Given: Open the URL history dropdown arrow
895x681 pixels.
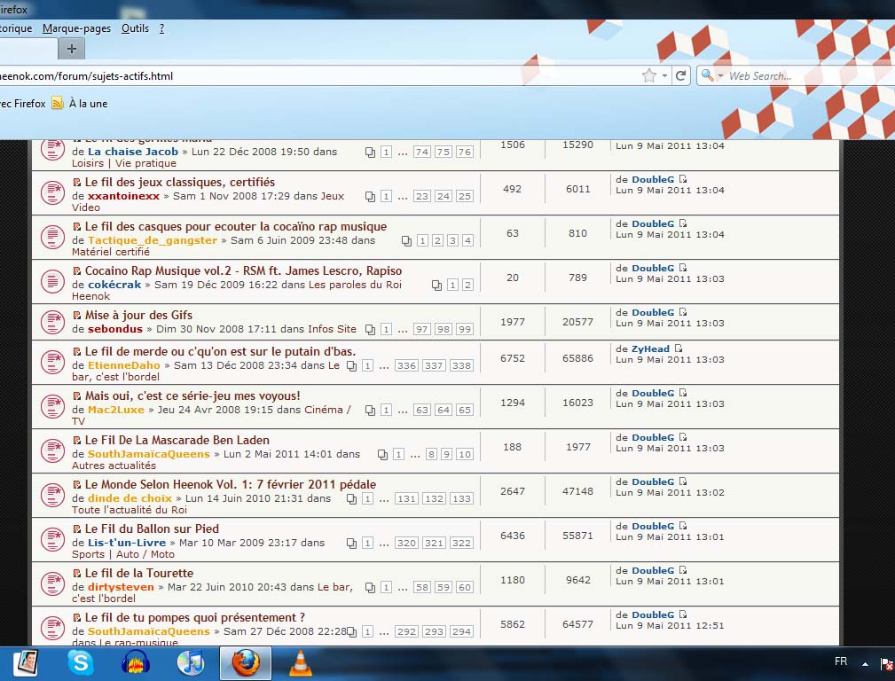Looking at the screenshot, I should click(x=664, y=76).
